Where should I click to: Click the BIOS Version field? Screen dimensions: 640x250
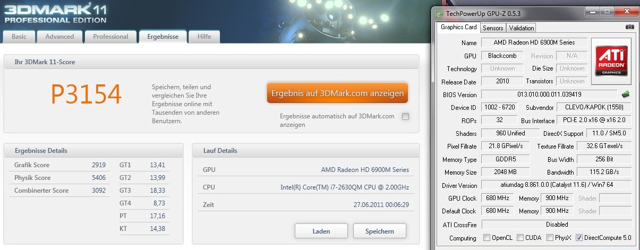coord(550,94)
